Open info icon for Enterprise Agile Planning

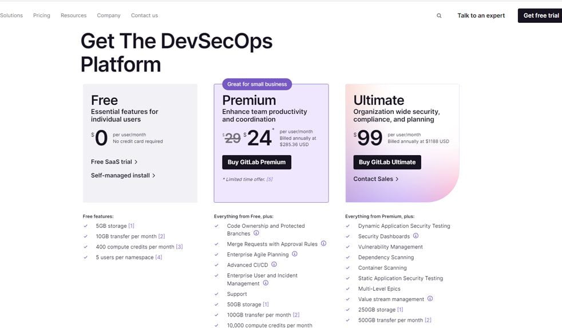click(x=295, y=254)
